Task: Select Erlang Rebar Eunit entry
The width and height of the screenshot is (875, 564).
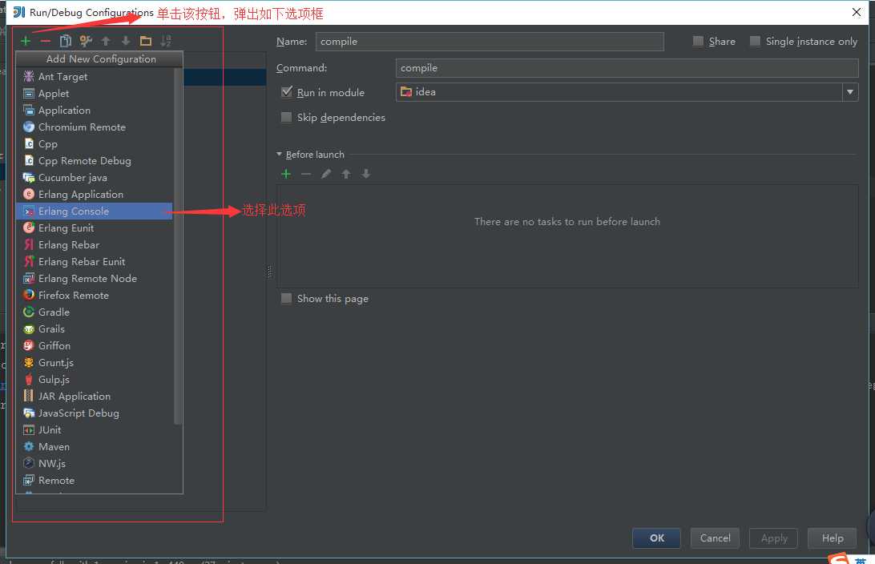Action: [x=95, y=261]
